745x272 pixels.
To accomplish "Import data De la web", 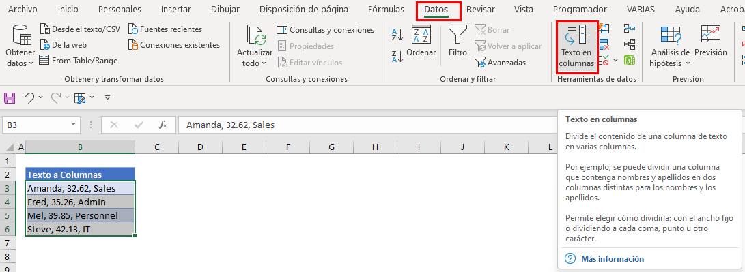I will [64, 45].
